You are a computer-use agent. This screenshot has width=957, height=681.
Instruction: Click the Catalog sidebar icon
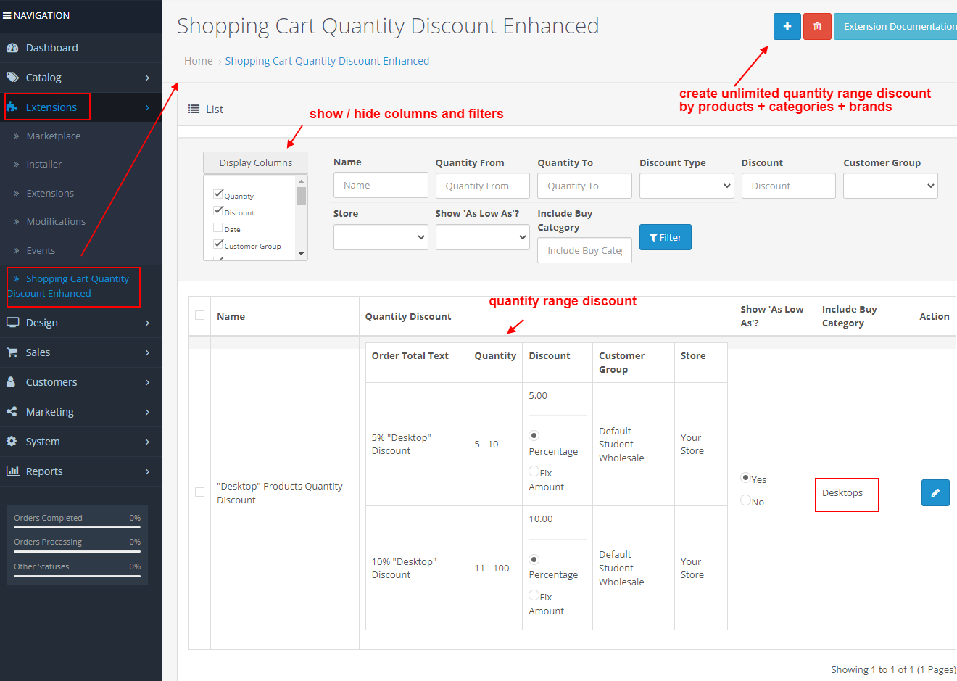click(13, 77)
